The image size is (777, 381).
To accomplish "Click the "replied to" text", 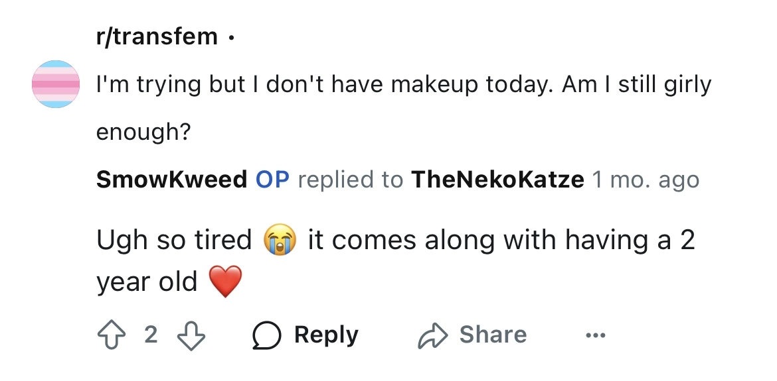I will pos(350,179).
